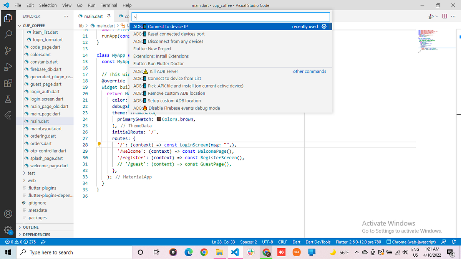The image size is (461, 259).
Task: Open the Source Control view
Action: click(x=8, y=50)
